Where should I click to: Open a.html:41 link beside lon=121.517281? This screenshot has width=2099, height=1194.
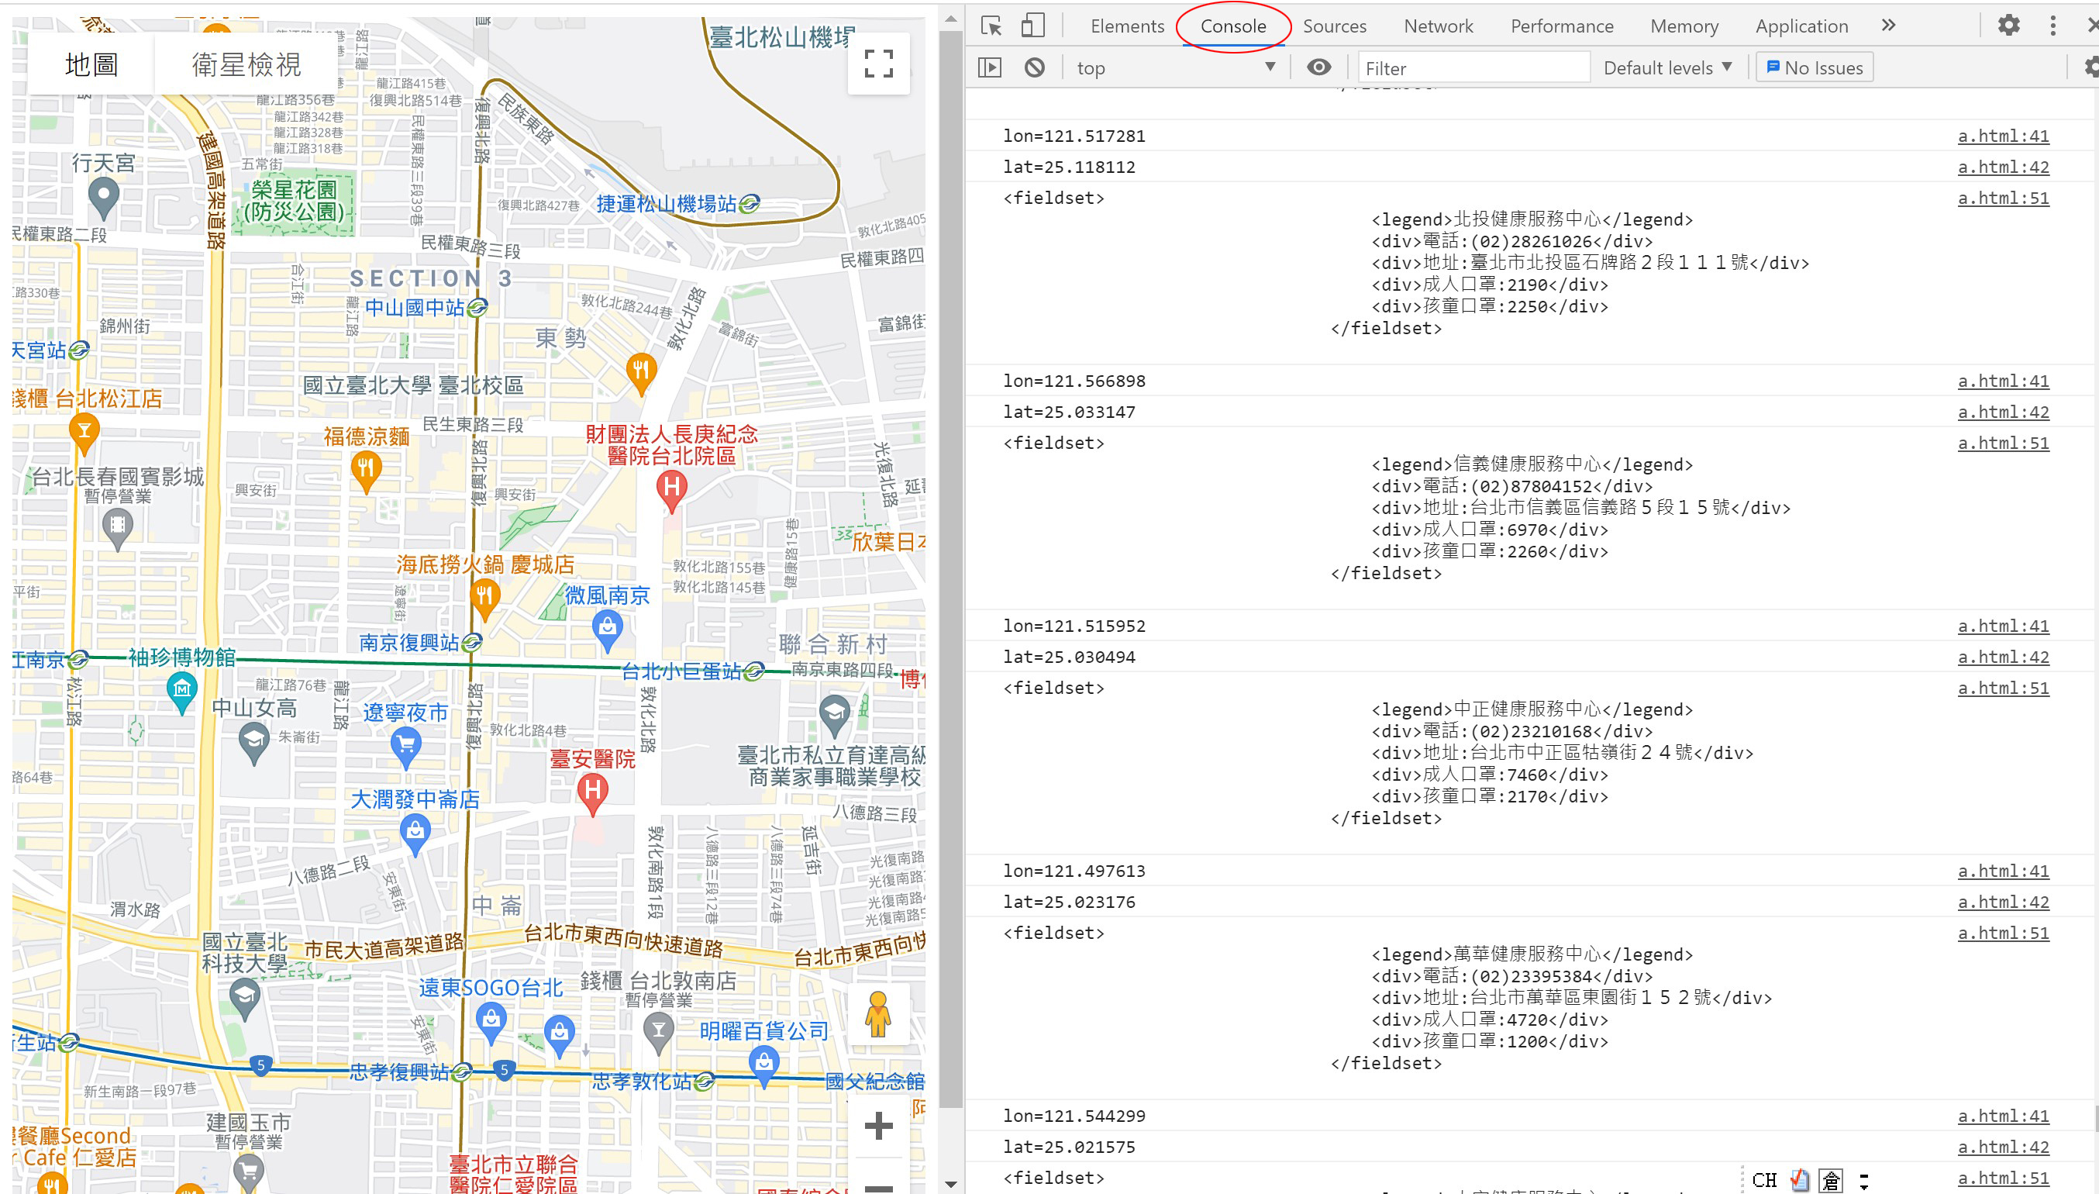(x=2003, y=136)
